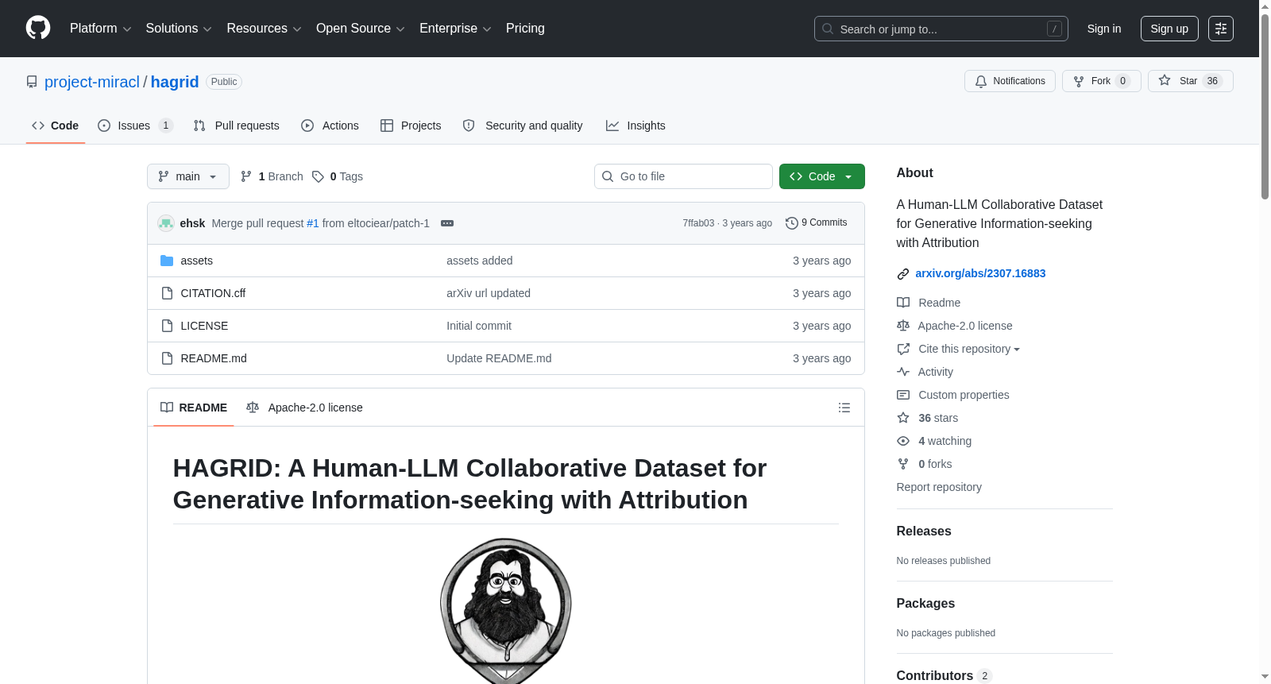The image size is (1271, 684).
Task: Open the arxiv.org/abs/2307.16883 link
Action: 980,273
